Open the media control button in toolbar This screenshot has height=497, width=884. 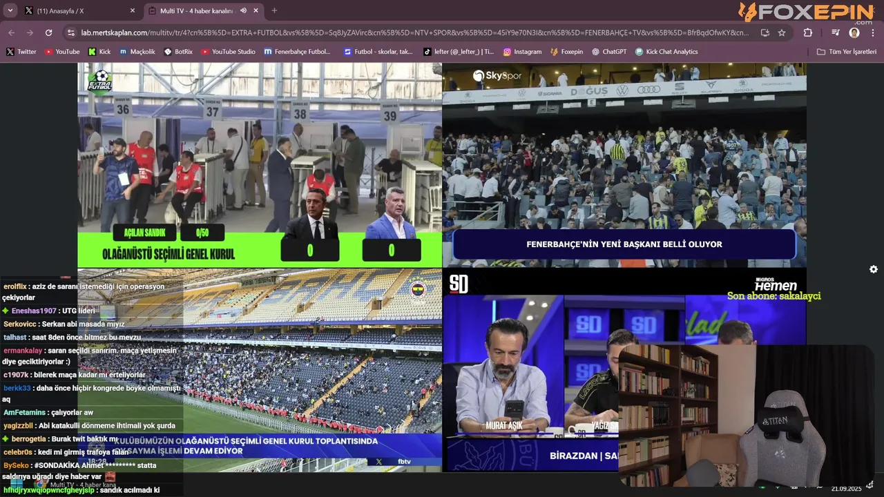pos(836,32)
